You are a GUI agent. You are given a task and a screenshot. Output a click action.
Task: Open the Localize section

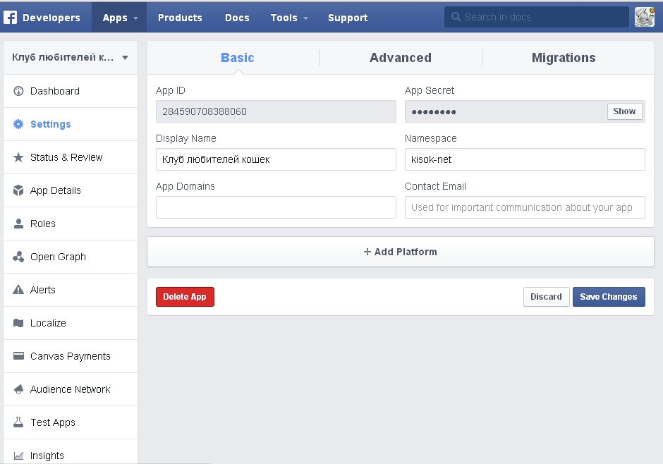pos(71,323)
